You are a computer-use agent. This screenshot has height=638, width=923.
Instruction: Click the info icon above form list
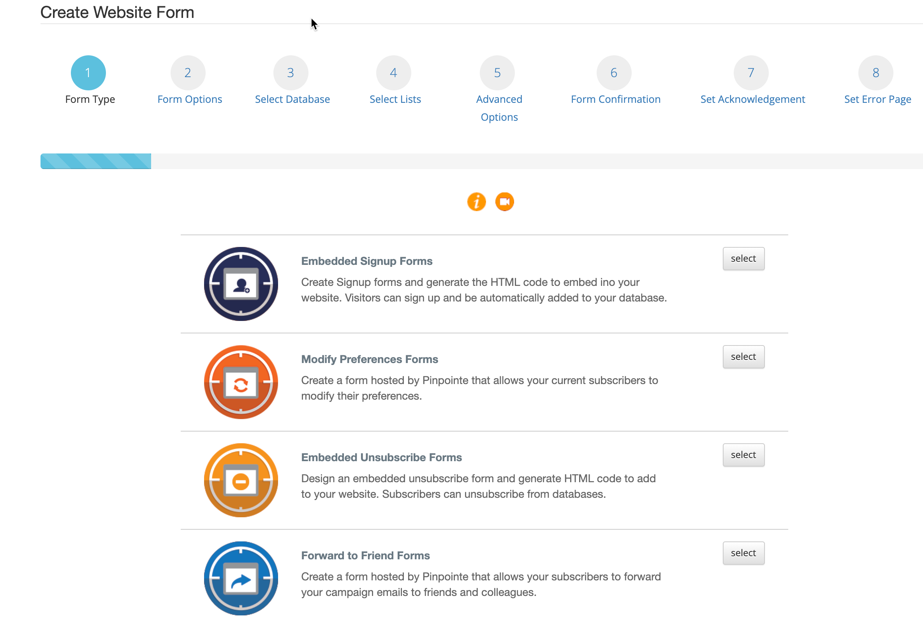tap(476, 202)
